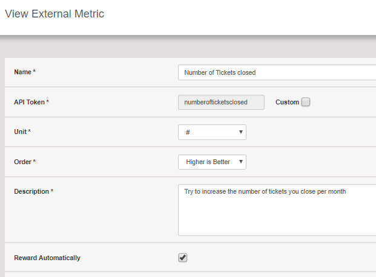Click the 'numberofticketsclosed' token text

(x=216, y=102)
